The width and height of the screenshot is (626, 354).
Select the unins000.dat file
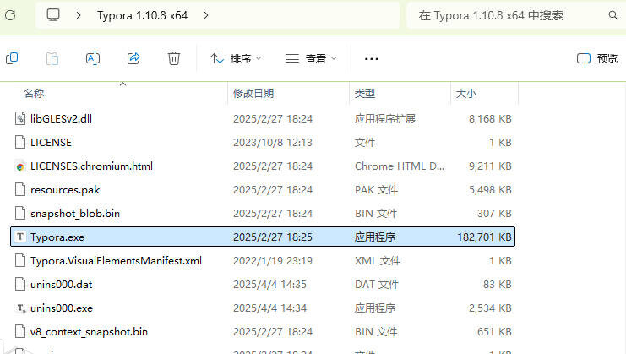coord(62,285)
